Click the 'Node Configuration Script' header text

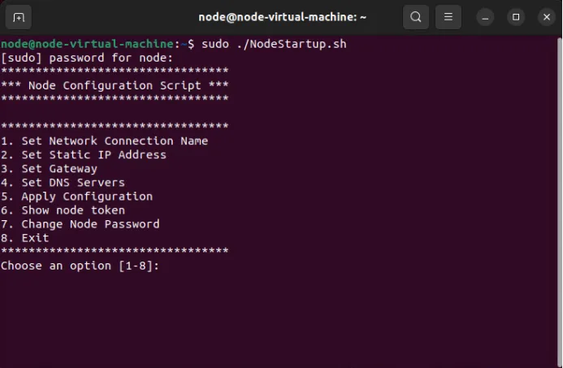click(x=115, y=85)
